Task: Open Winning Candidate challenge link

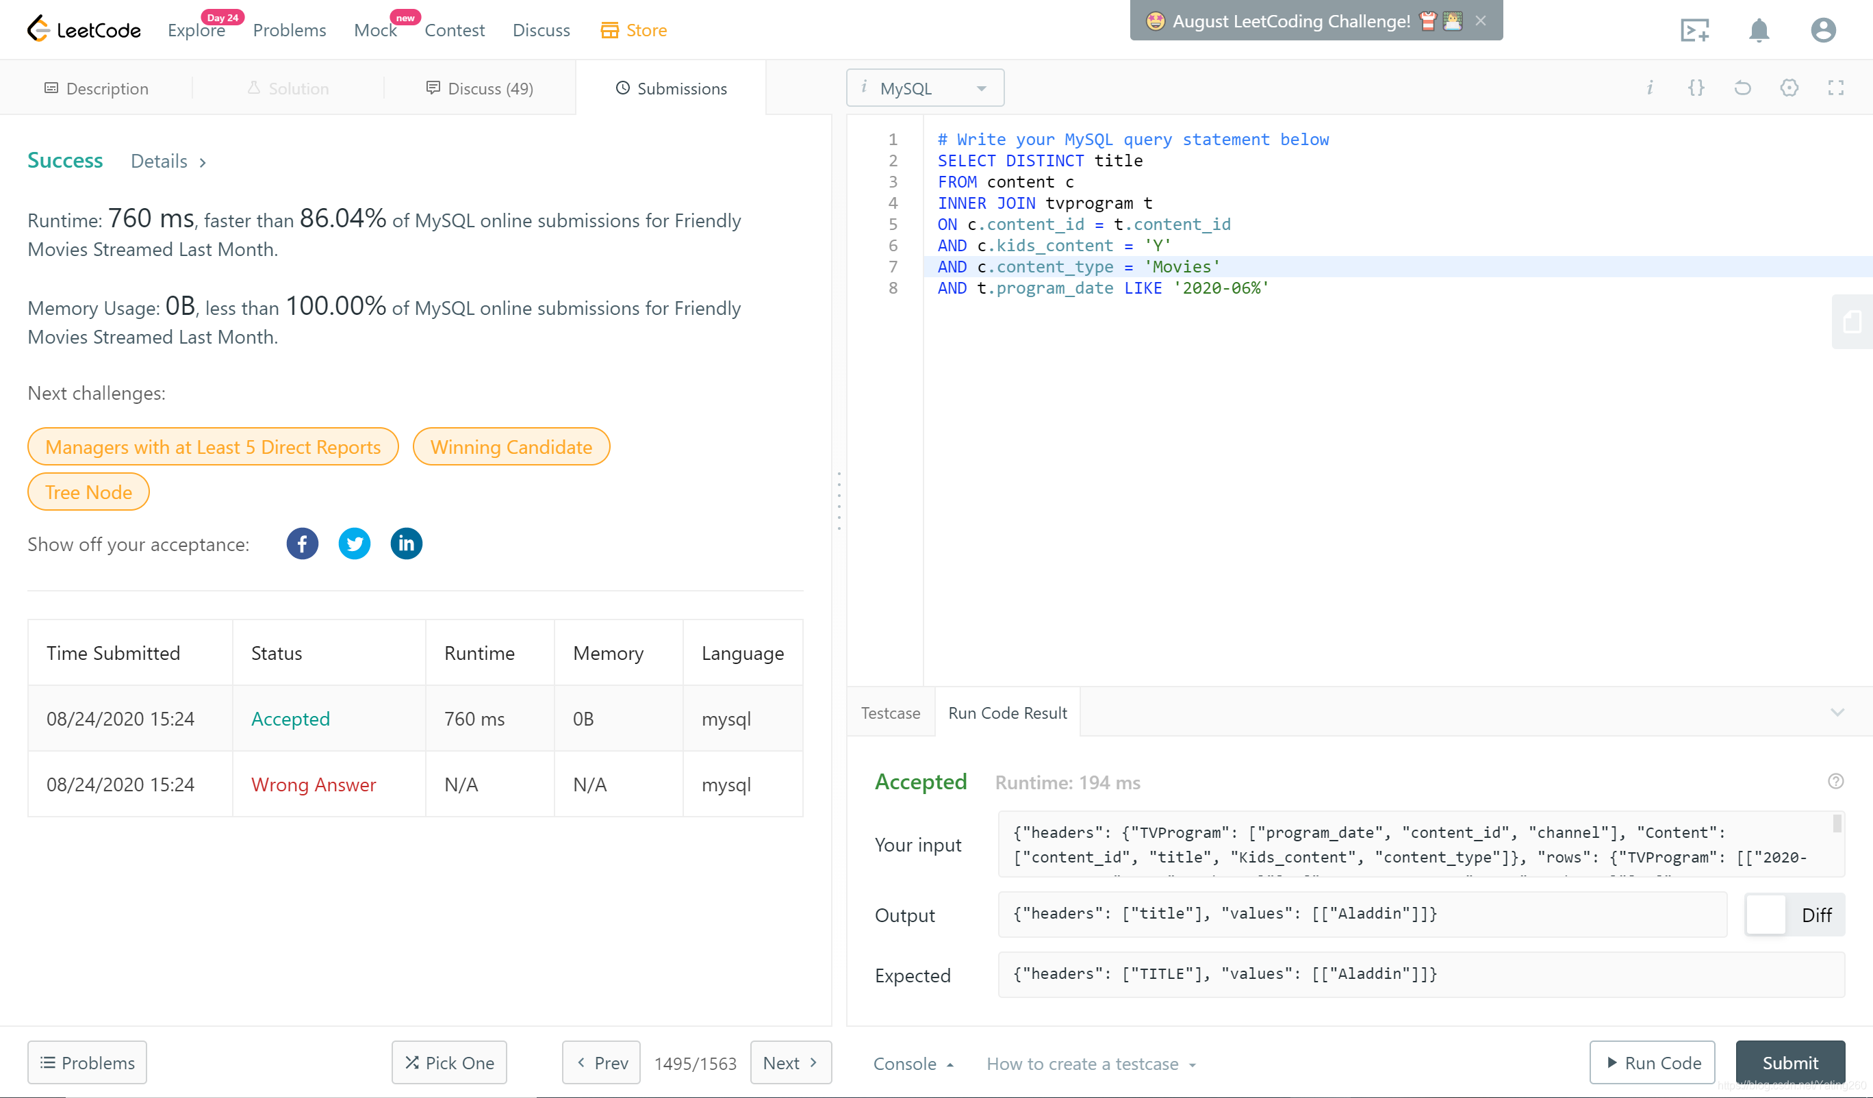Action: [x=511, y=447]
